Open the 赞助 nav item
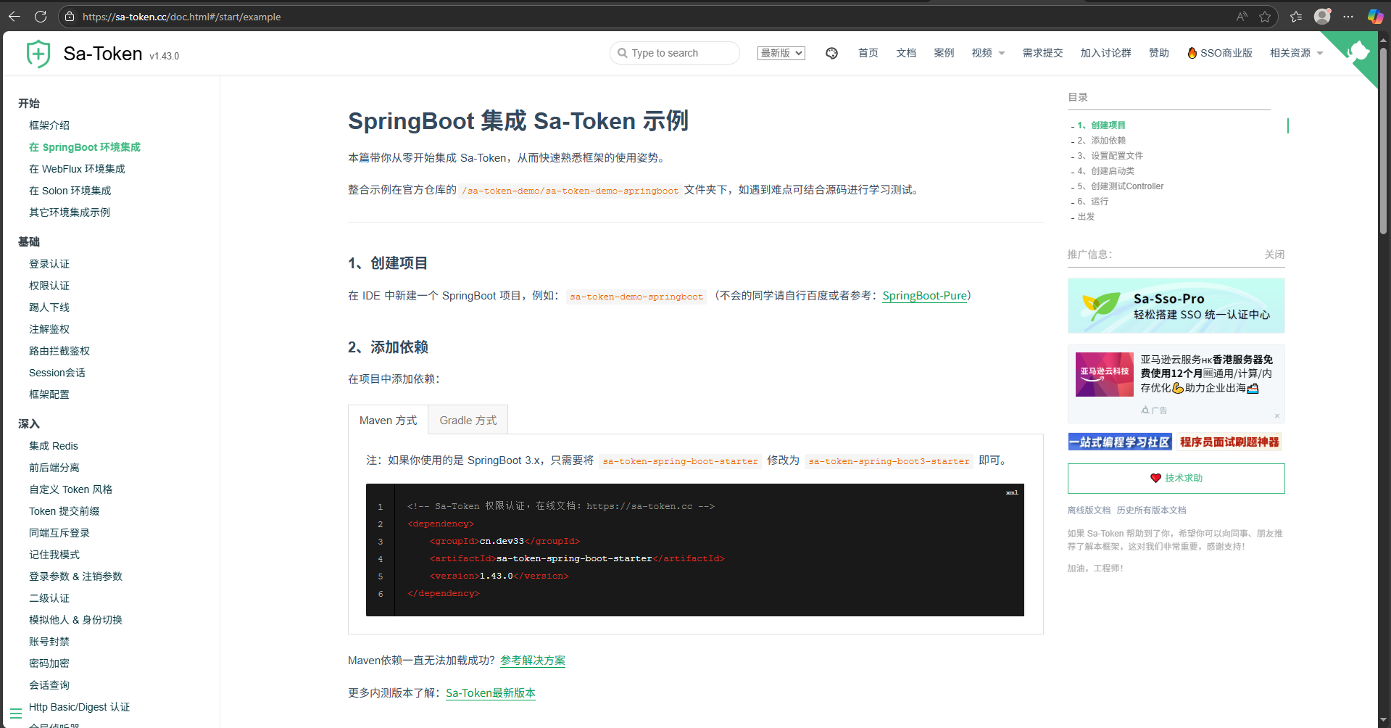1391x728 pixels. [x=1158, y=53]
